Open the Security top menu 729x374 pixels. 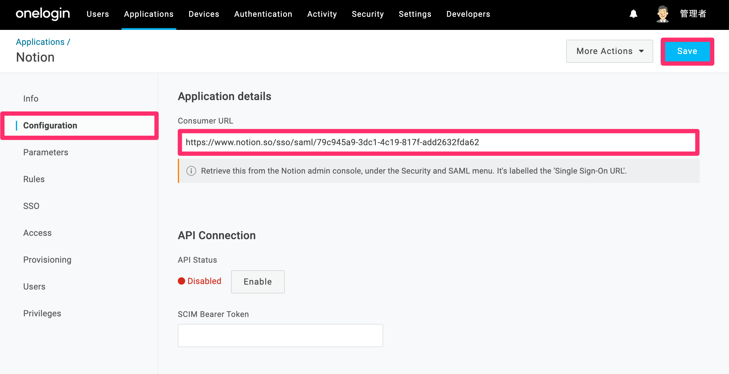[x=368, y=14]
